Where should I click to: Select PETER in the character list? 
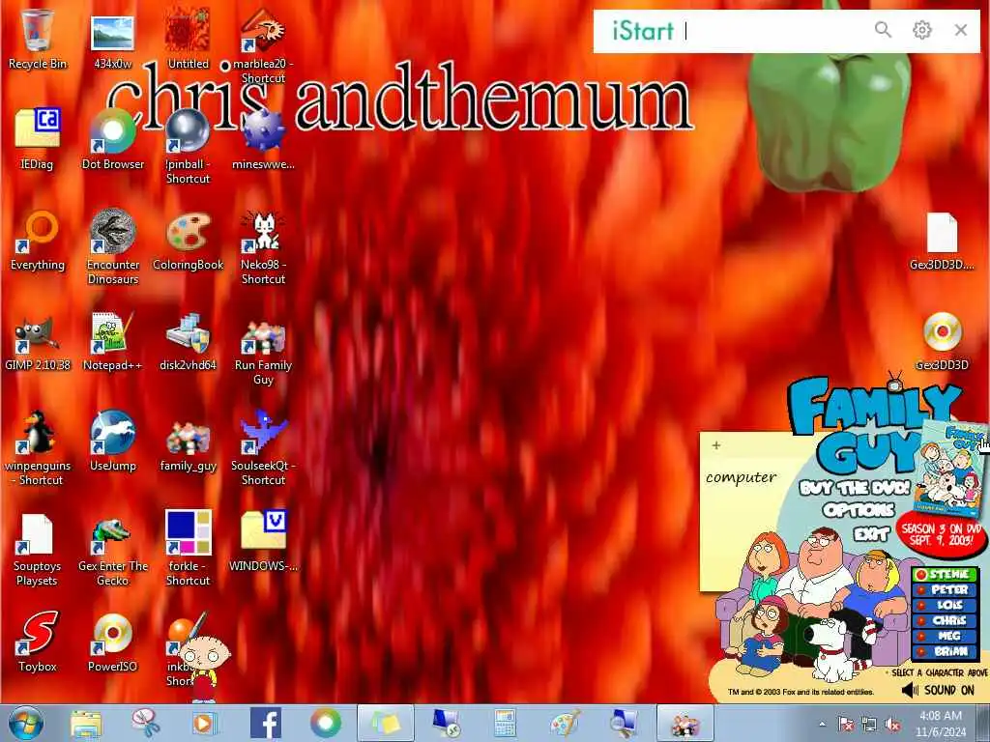click(x=946, y=590)
